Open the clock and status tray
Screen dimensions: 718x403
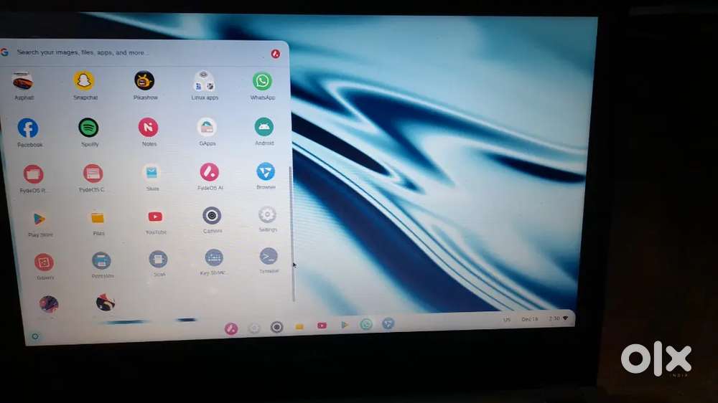click(556, 318)
